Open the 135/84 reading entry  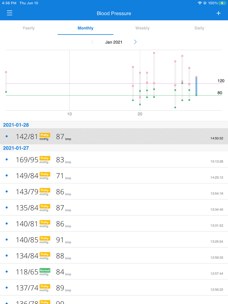click(114, 208)
